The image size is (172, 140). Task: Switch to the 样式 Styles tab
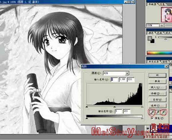pyautogui.click(x=168, y=33)
